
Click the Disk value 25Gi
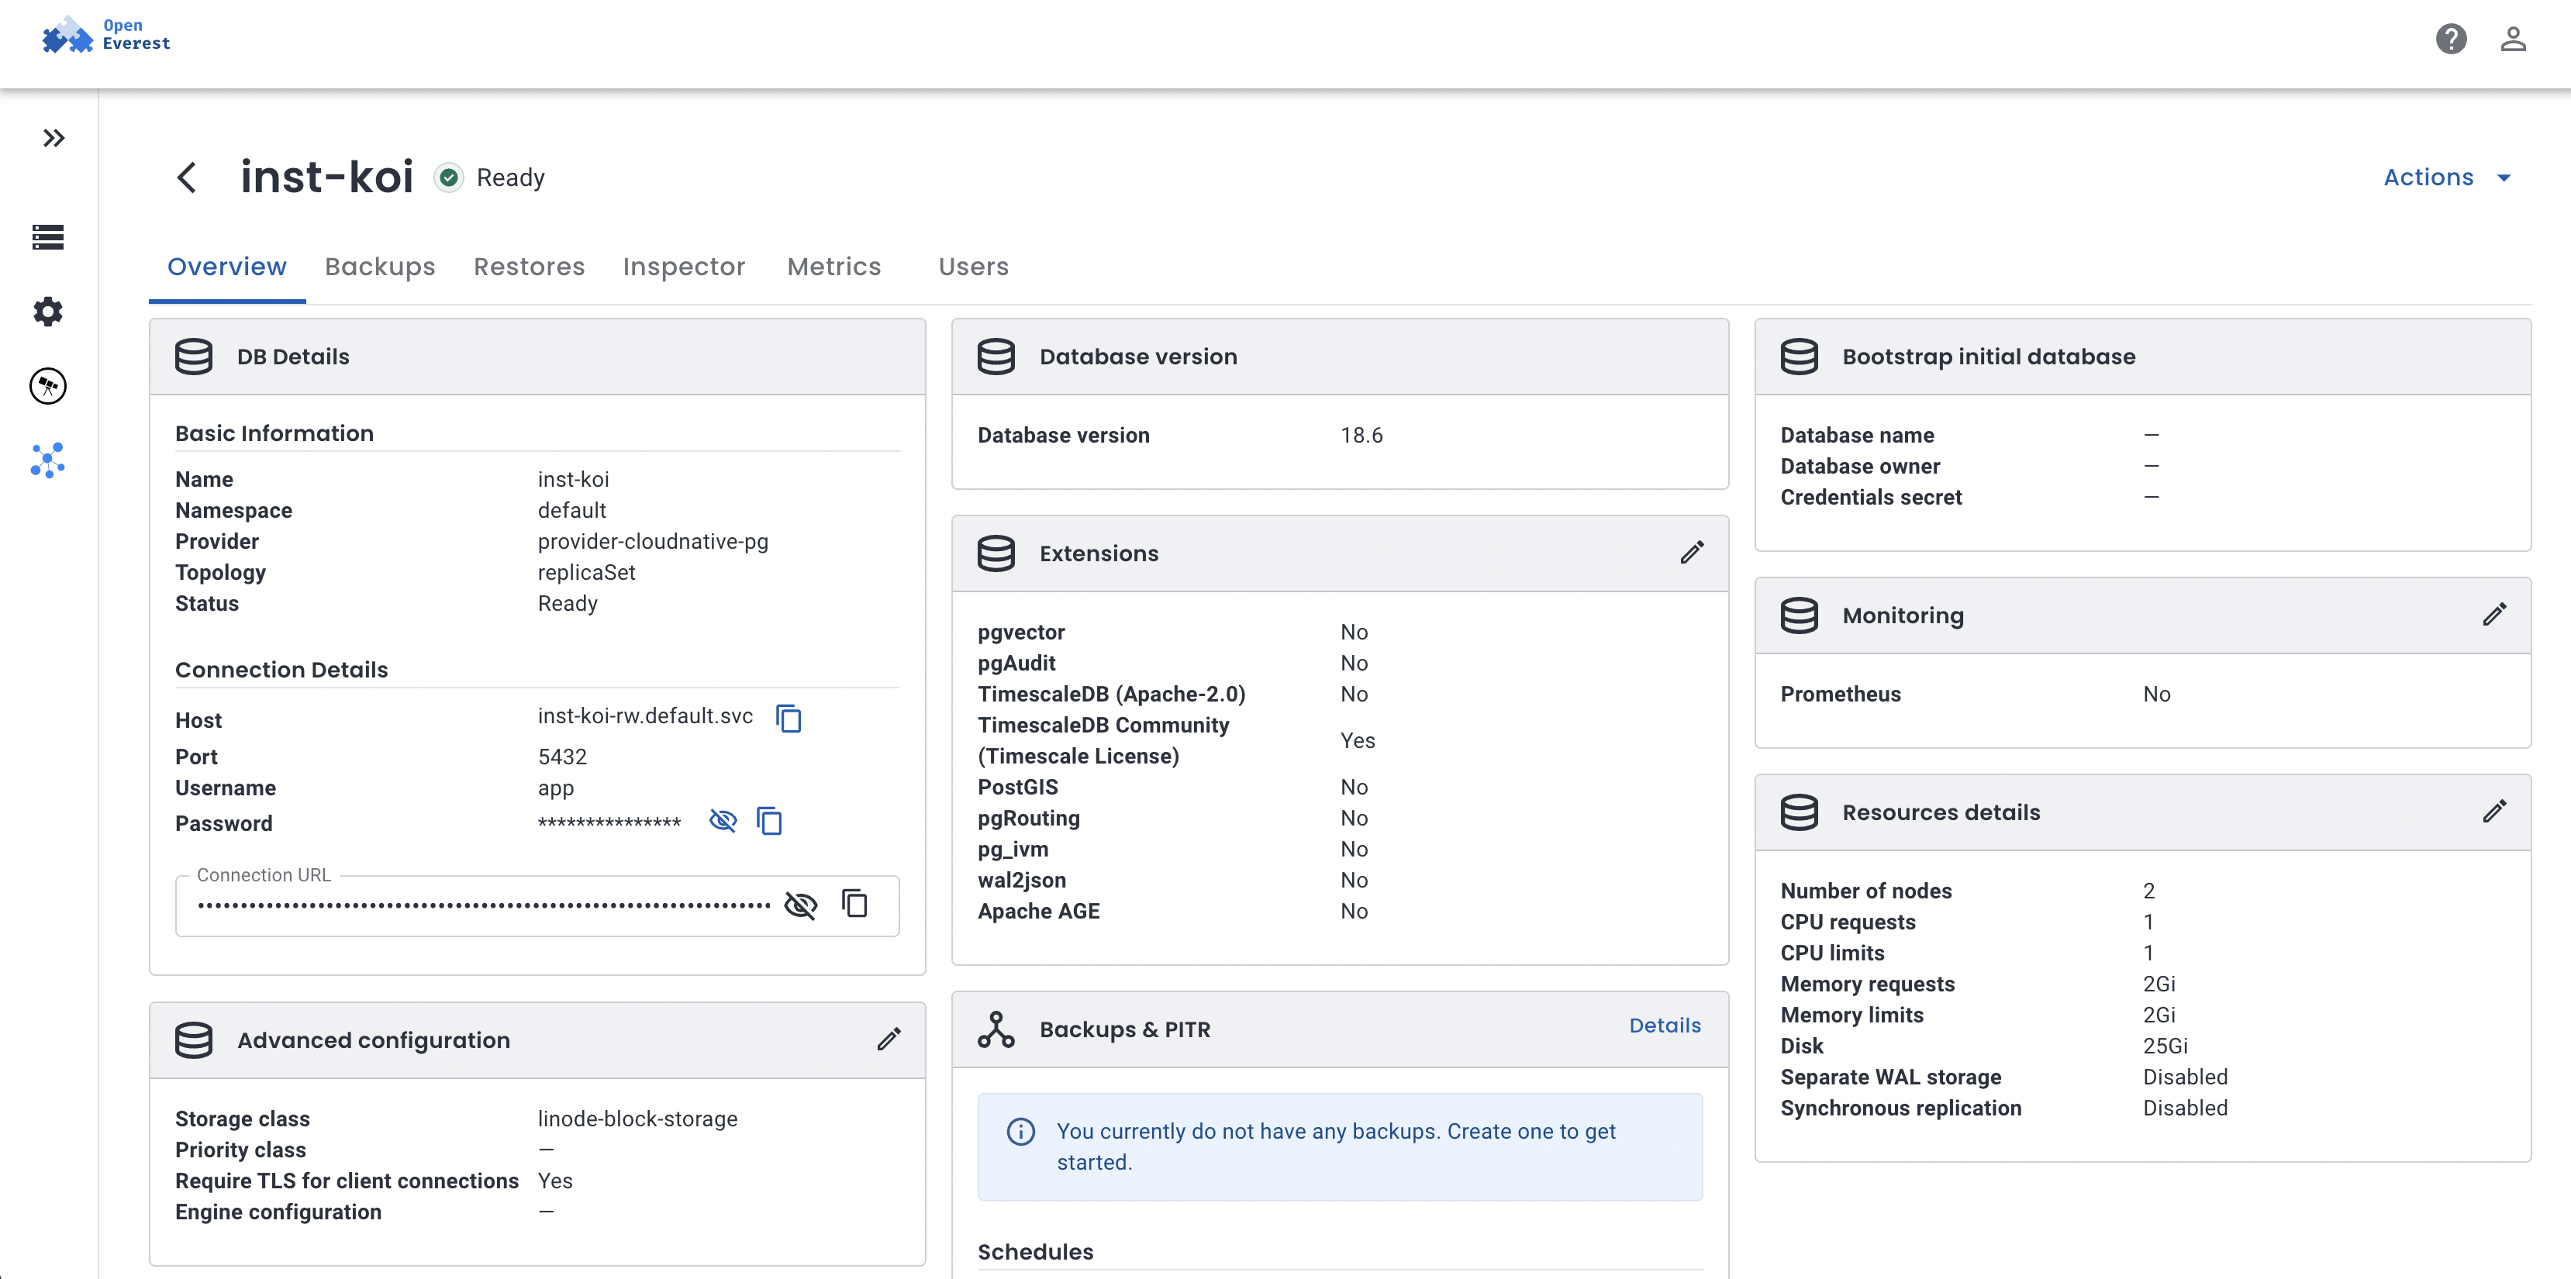pyautogui.click(x=2165, y=1046)
